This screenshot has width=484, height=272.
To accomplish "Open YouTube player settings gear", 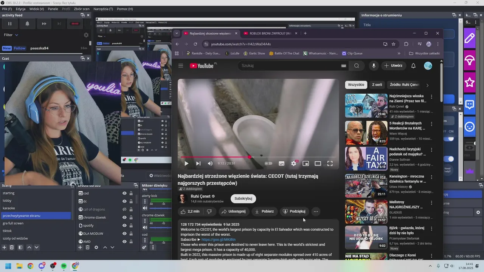I will [x=294, y=164].
